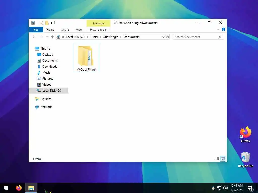The width and height of the screenshot is (258, 193).
Task: Click the address bar document icon
Action: [x=58, y=37]
